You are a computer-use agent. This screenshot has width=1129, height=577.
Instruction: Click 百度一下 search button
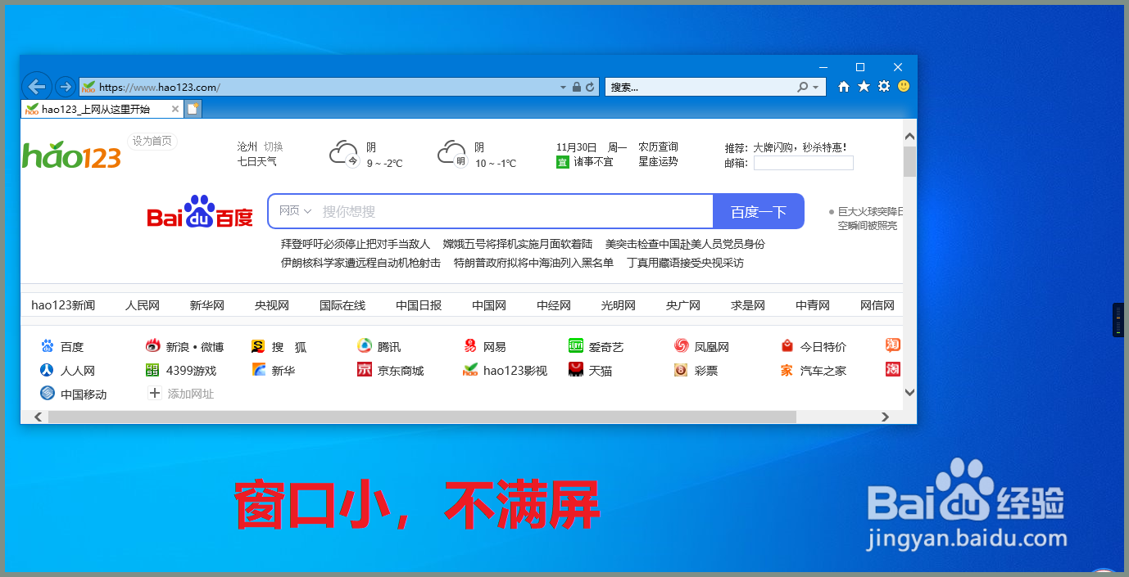coord(759,211)
